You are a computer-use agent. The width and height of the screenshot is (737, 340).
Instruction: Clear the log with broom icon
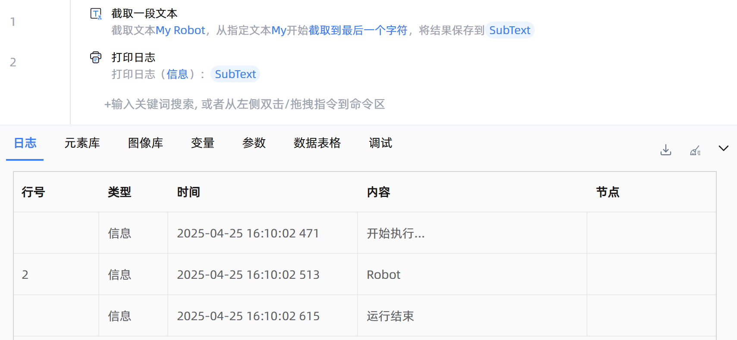(x=695, y=150)
